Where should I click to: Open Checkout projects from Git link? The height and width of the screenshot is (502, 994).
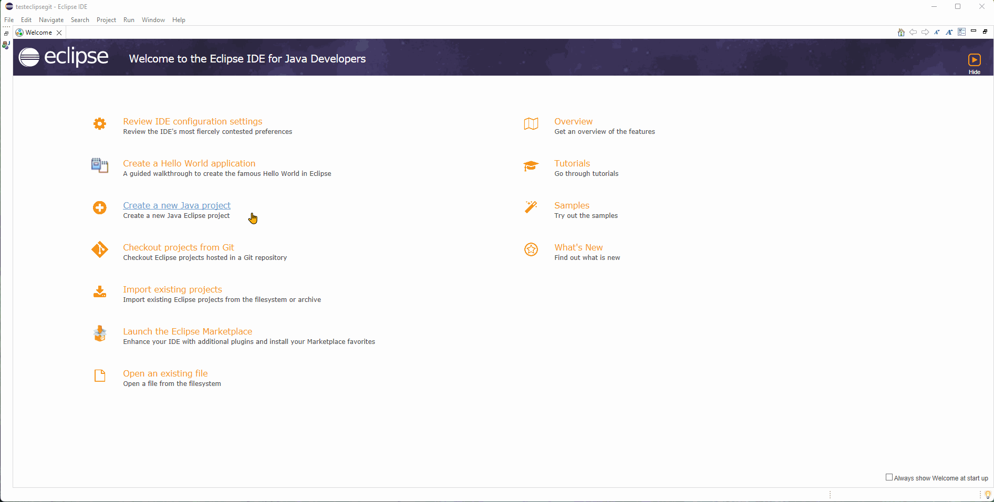[x=179, y=247]
